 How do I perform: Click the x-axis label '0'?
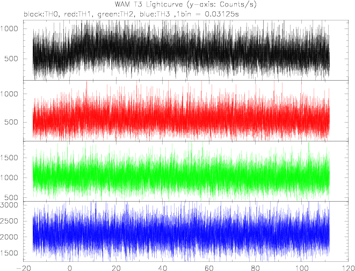tap(70, 268)
